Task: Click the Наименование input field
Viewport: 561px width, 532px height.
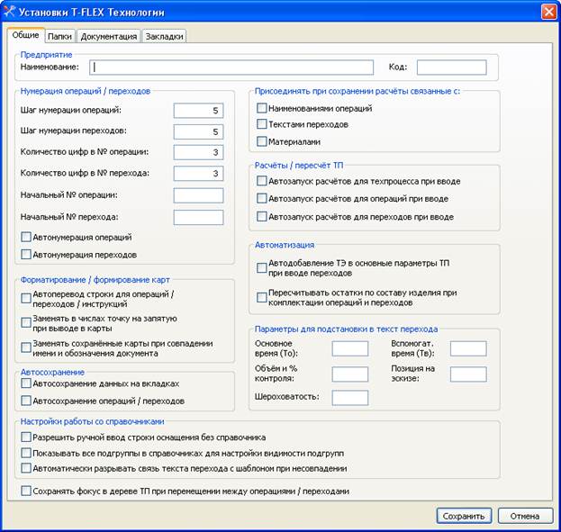Action: pyautogui.click(x=231, y=68)
